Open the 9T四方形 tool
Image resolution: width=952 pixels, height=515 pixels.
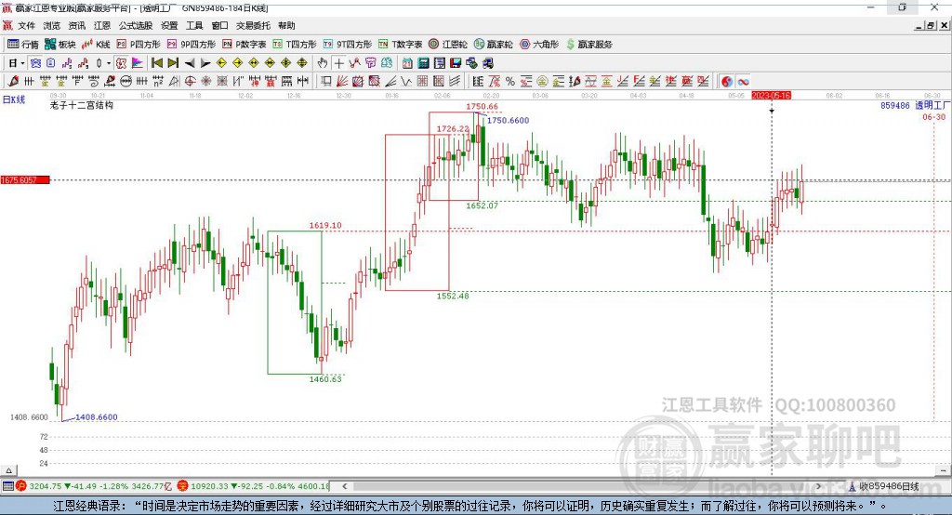coord(348,45)
